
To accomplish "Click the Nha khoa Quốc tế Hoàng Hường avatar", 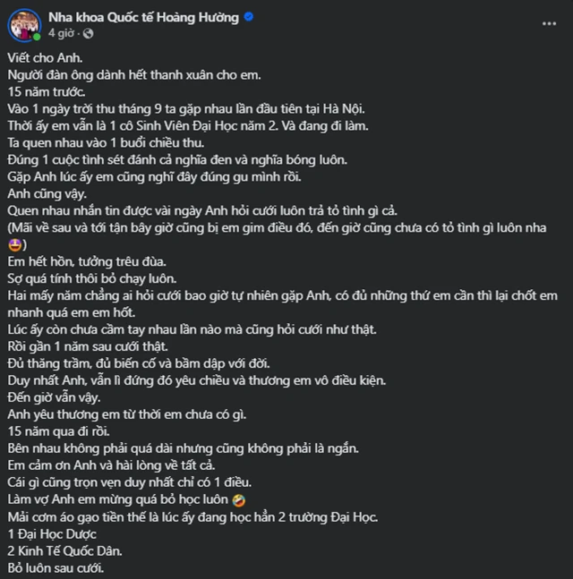I will [x=22, y=25].
